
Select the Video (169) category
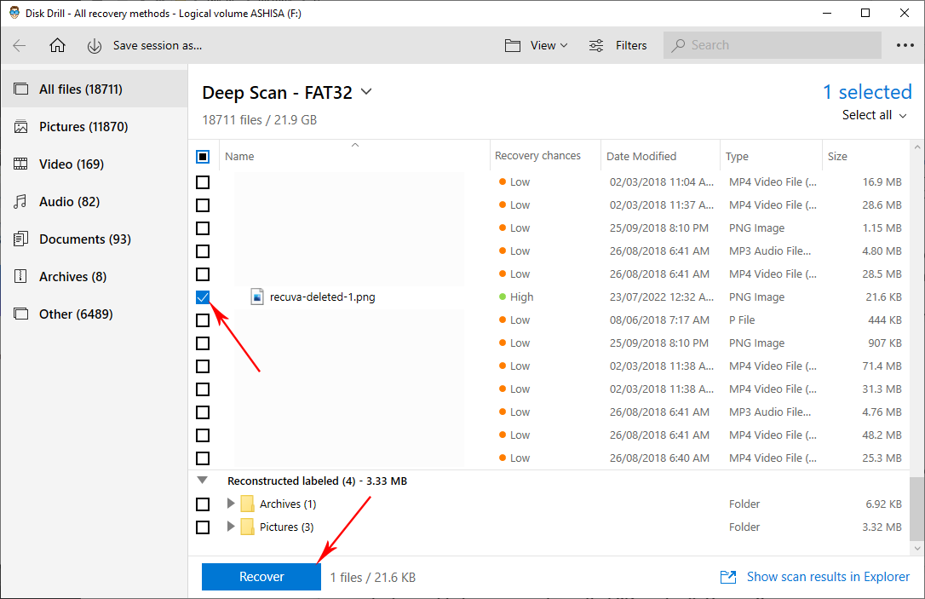(95, 164)
